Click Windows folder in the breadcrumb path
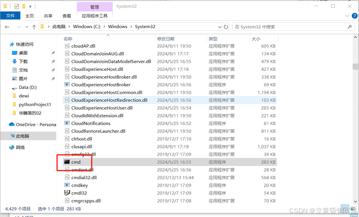The width and height of the screenshot is (359, 217). (x=117, y=27)
